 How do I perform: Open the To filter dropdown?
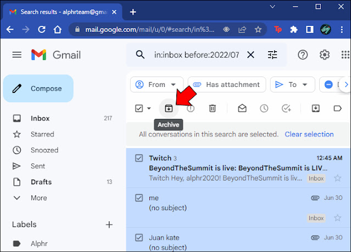click(x=292, y=85)
